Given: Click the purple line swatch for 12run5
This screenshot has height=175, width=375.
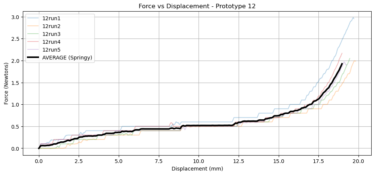Looking at the screenshot, I should 33,50.
